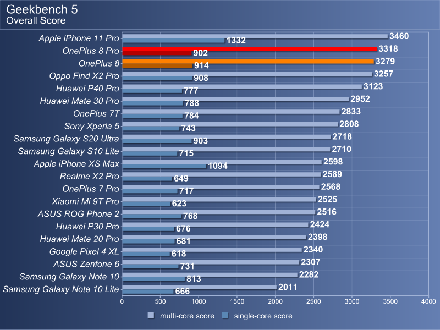
Task: Click the 'Realme X2 Pro' label
Action: point(90,176)
